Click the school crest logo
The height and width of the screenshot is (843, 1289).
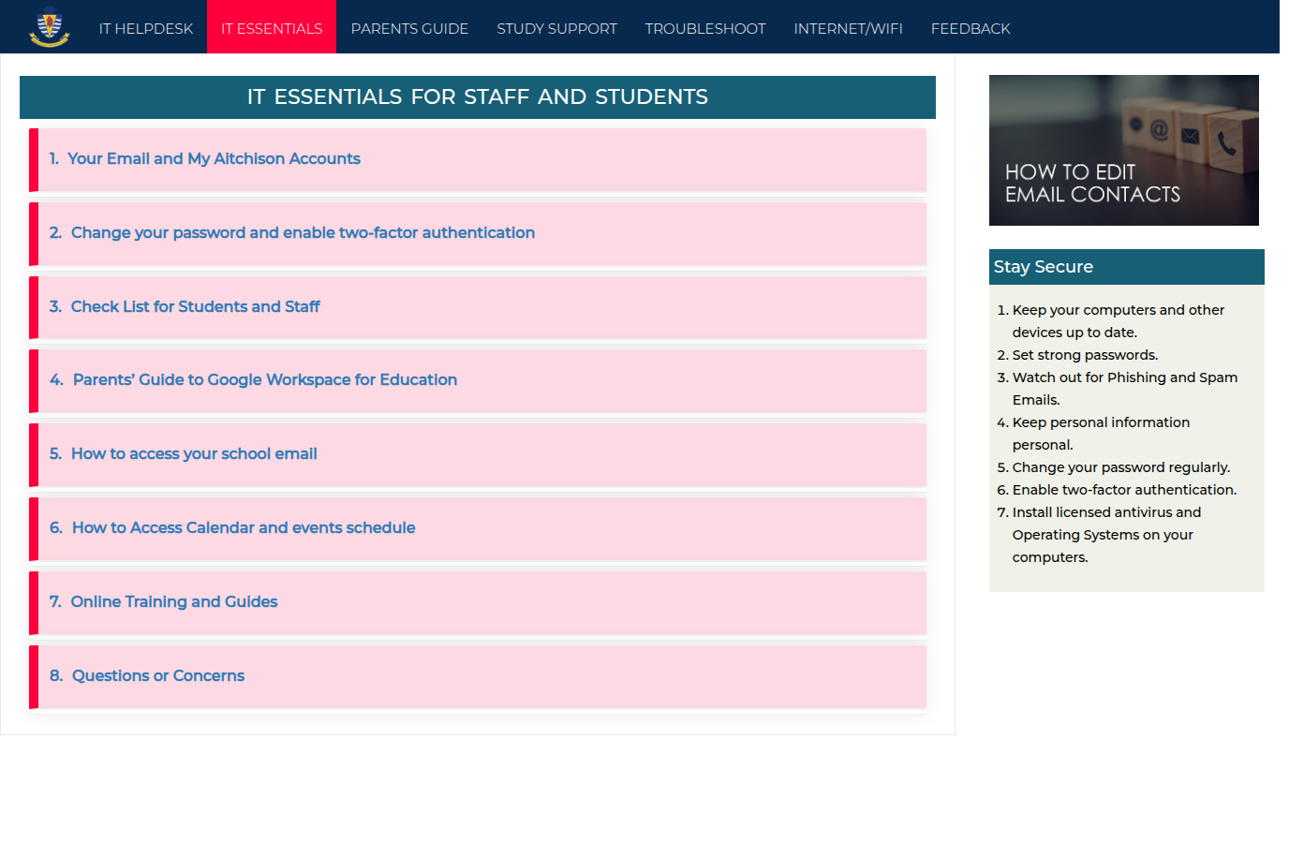50,27
